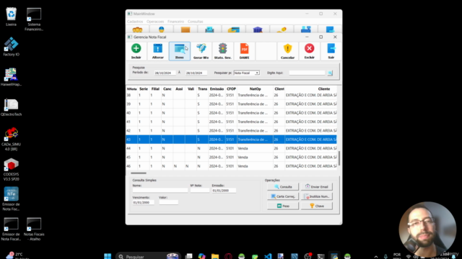
Task: Click MainWindow's worker helmet toolbar icon
Action: [162, 29]
